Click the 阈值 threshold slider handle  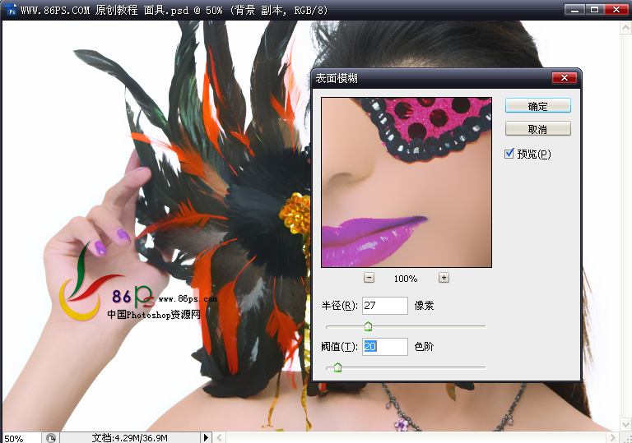coord(337,367)
